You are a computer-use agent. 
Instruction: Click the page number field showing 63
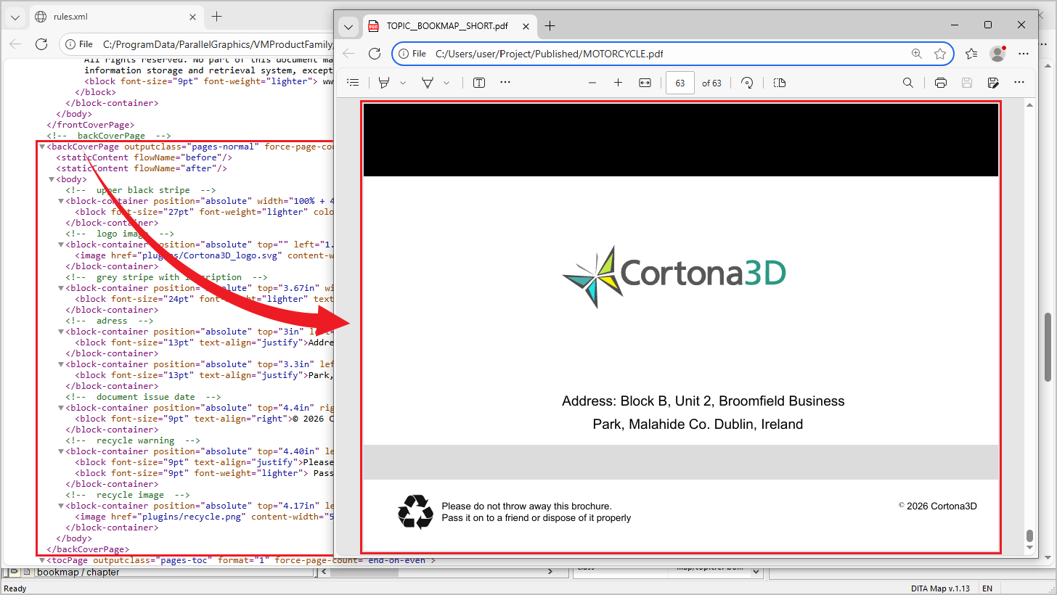679,83
